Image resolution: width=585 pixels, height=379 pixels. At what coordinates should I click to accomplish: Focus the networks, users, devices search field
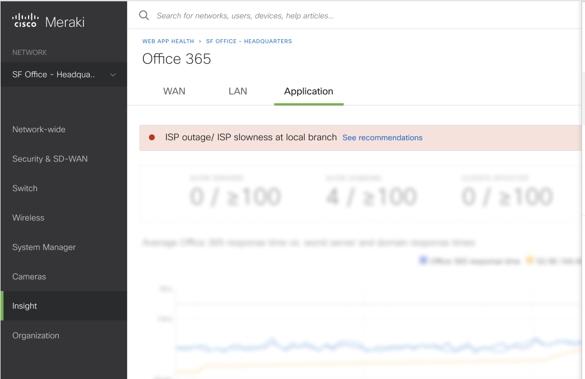[245, 16]
